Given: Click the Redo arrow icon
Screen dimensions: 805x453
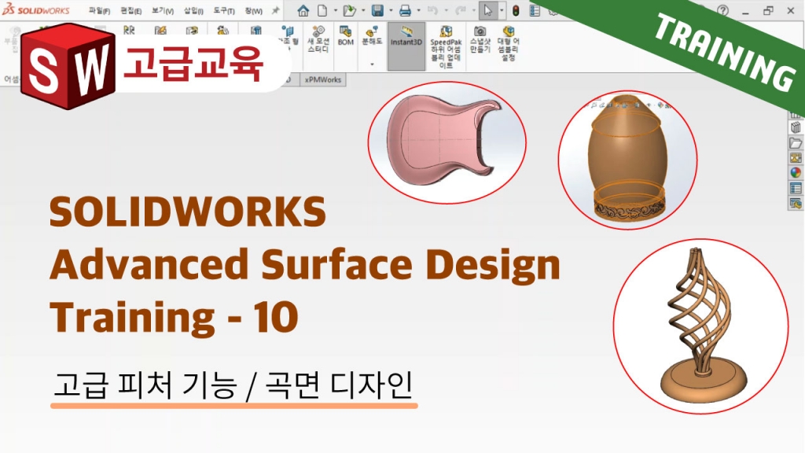Looking at the screenshot, I should [460, 10].
